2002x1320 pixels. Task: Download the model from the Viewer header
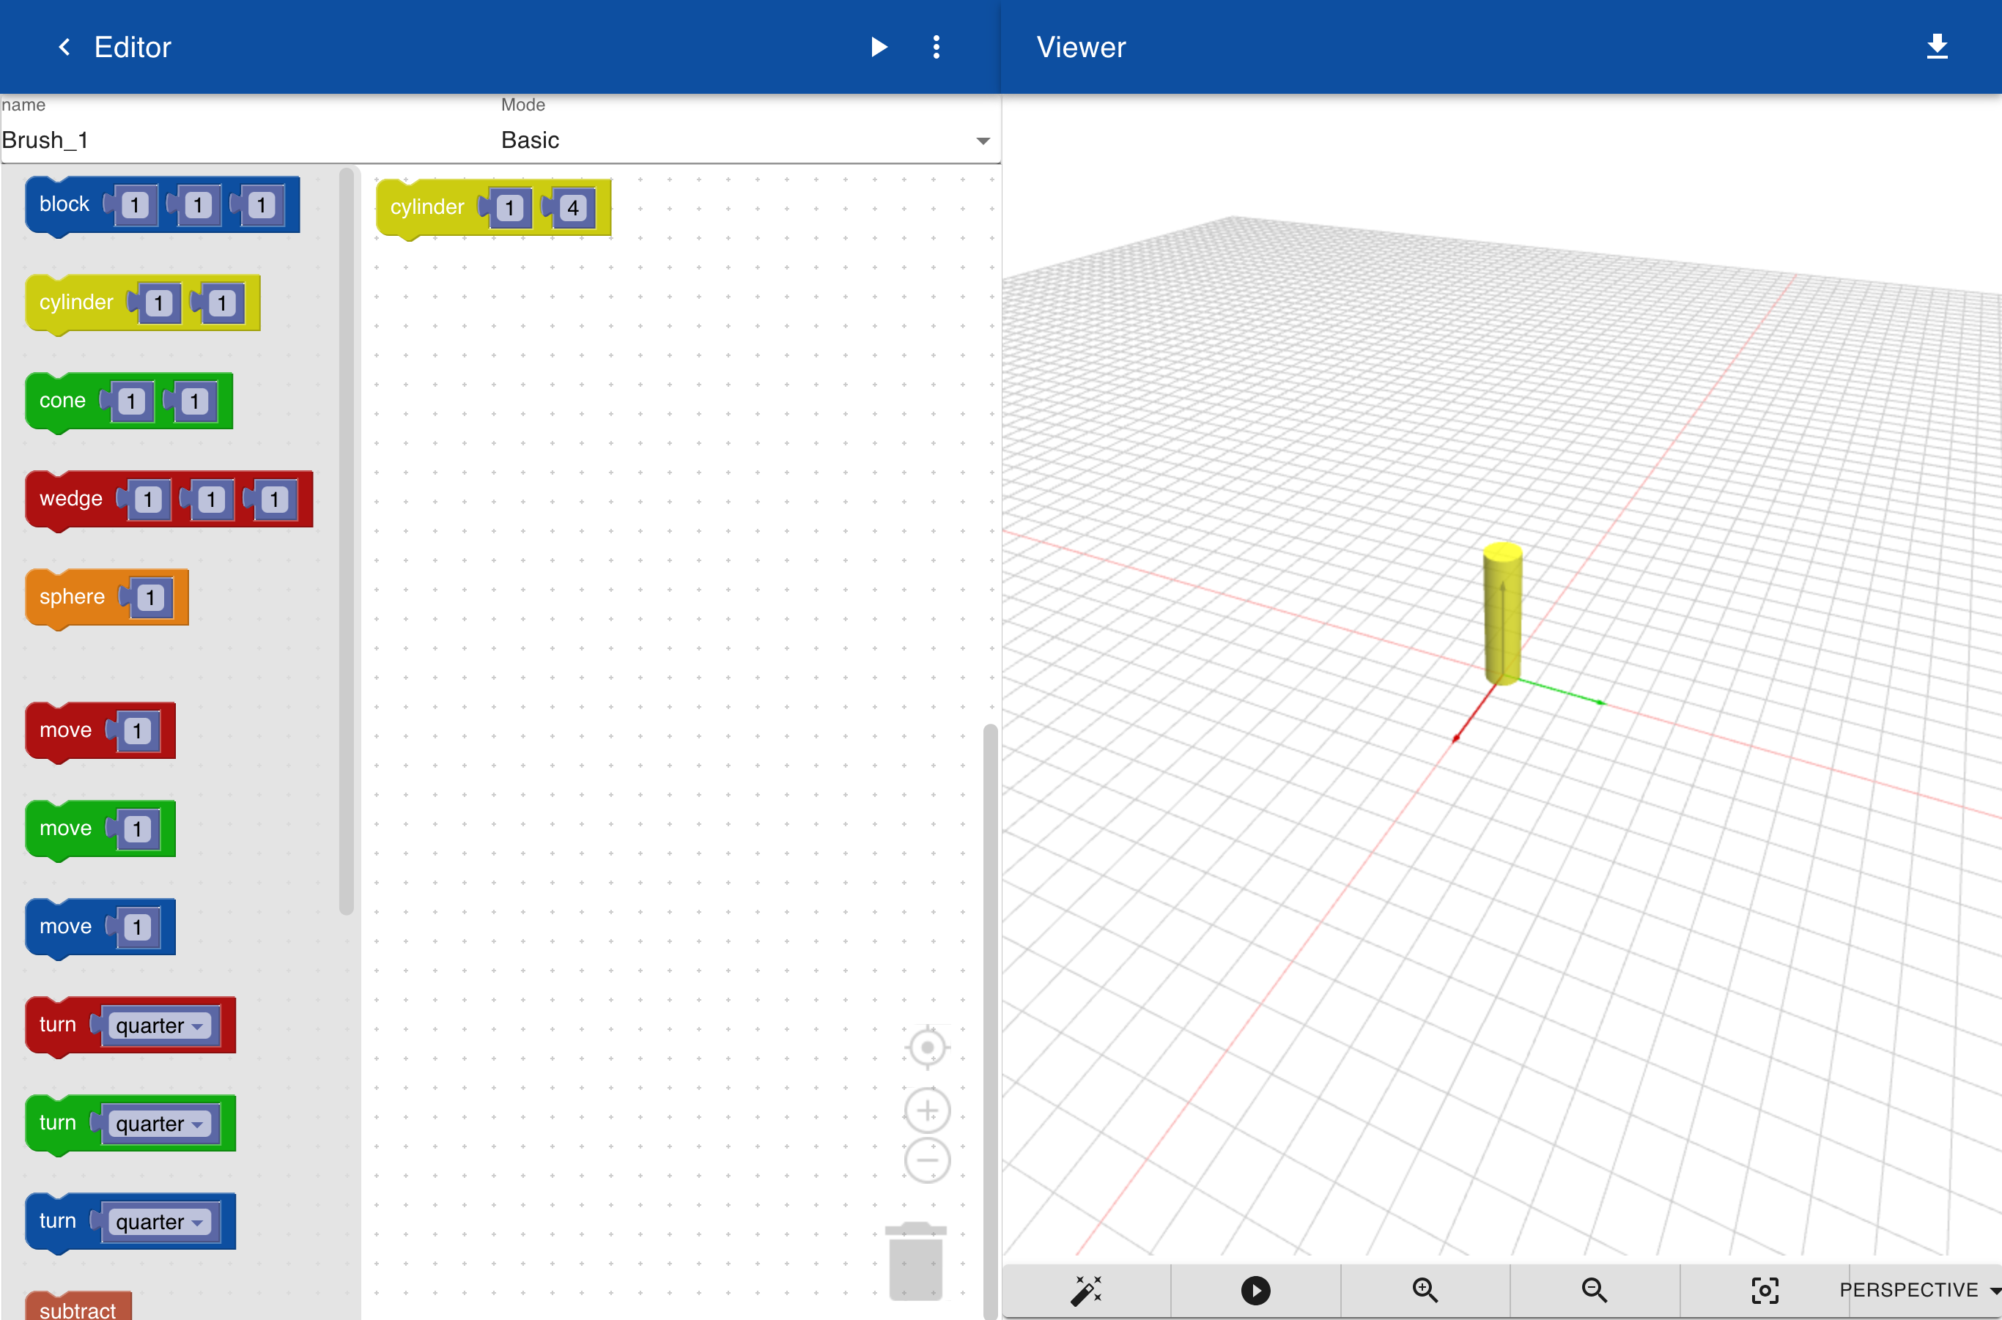tap(1938, 47)
